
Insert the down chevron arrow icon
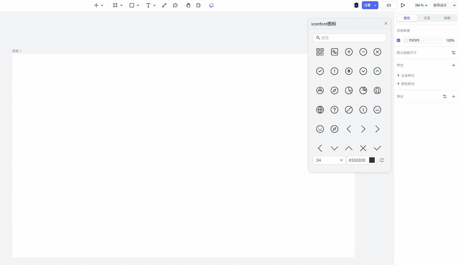pyautogui.click(x=335, y=148)
